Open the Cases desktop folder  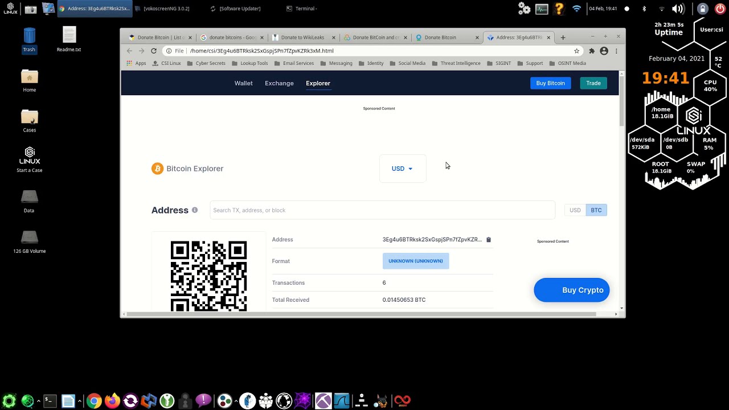tap(29, 120)
